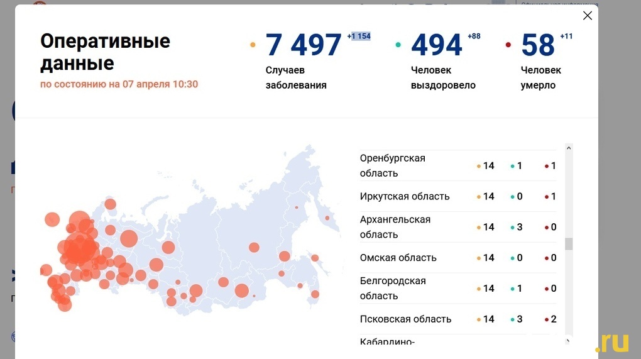Click the Yakutia bubble in the map center-east
Viewport: 641px width, 359px height.
(254, 247)
